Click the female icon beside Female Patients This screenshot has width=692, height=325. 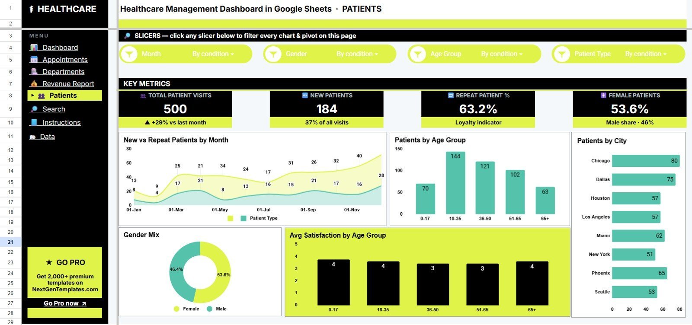(x=603, y=96)
